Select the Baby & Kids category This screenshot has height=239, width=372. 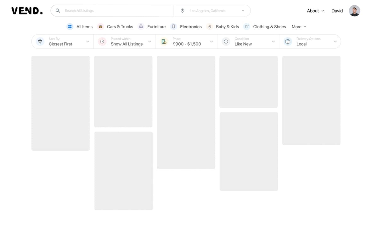pos(223,26)
